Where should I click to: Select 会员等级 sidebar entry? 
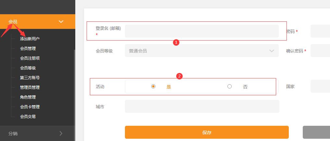tap(28, 68)
